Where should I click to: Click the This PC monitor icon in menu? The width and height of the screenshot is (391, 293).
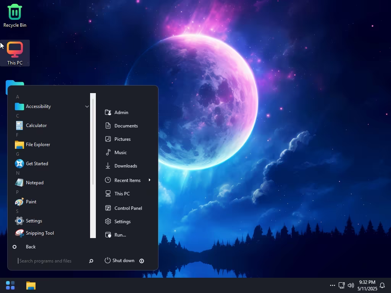coord(108,193)
